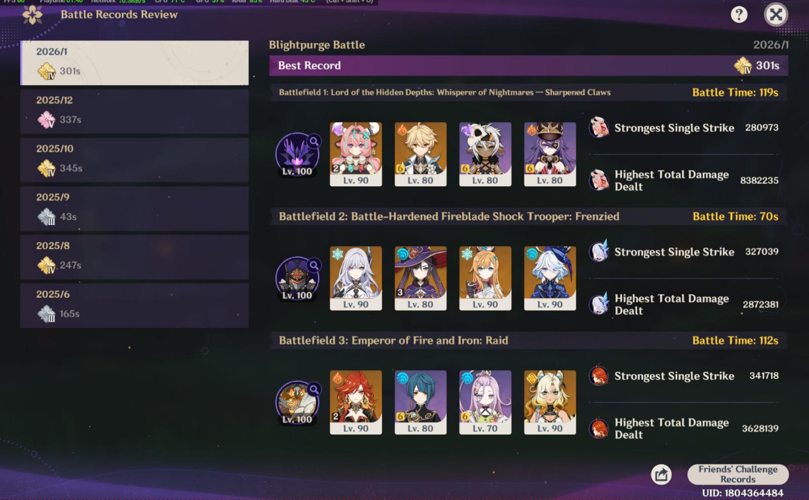View the 2025/6 record with 165s
This screenshot has width=809, height=500.
click(134, 305)
